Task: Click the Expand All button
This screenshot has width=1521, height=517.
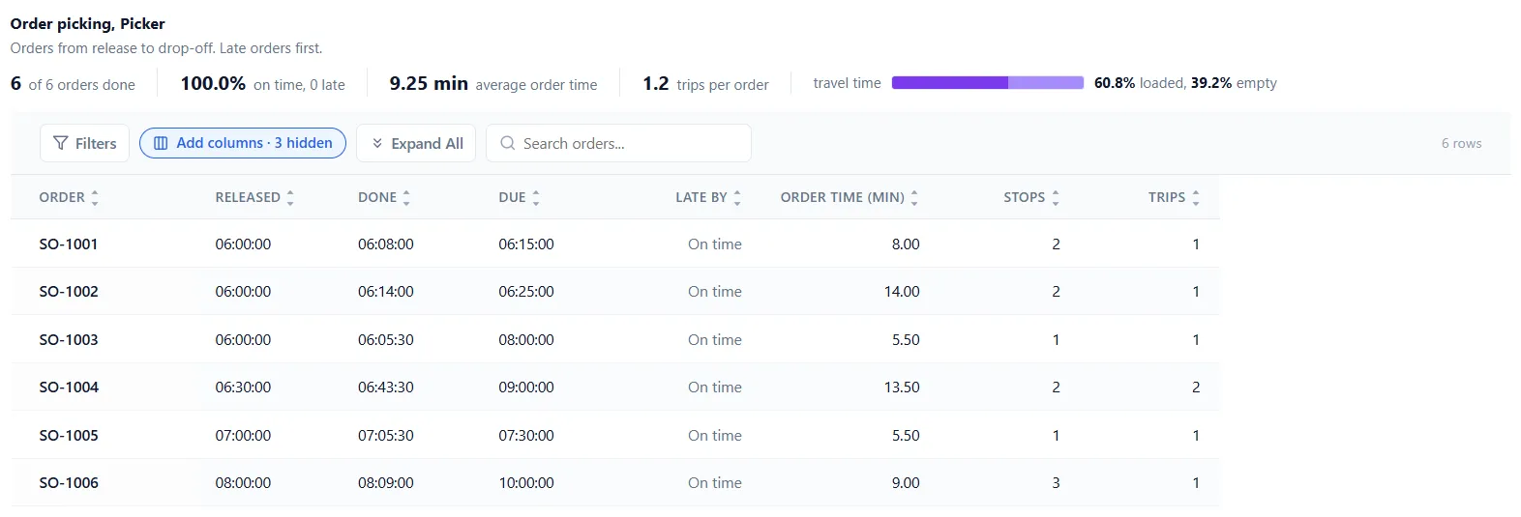Action: pyautogui.click(x=416, y=143)
